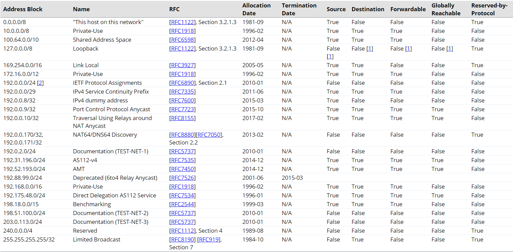The height and width of the screenshot is (252, 513).
Task: Click the RFC8880 NAT64/DNS64 Discovery link
Action: click(183, 135)
